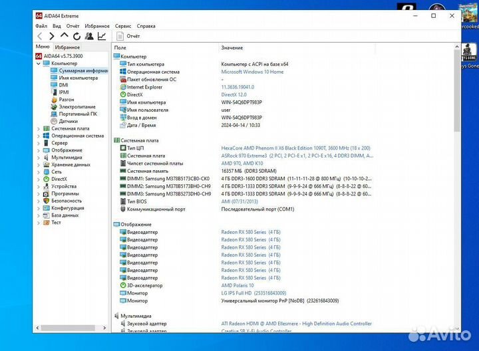The image size is (479, 351).
Task: Expand the Системная плата tree node
Action: (x=38, y=128)
